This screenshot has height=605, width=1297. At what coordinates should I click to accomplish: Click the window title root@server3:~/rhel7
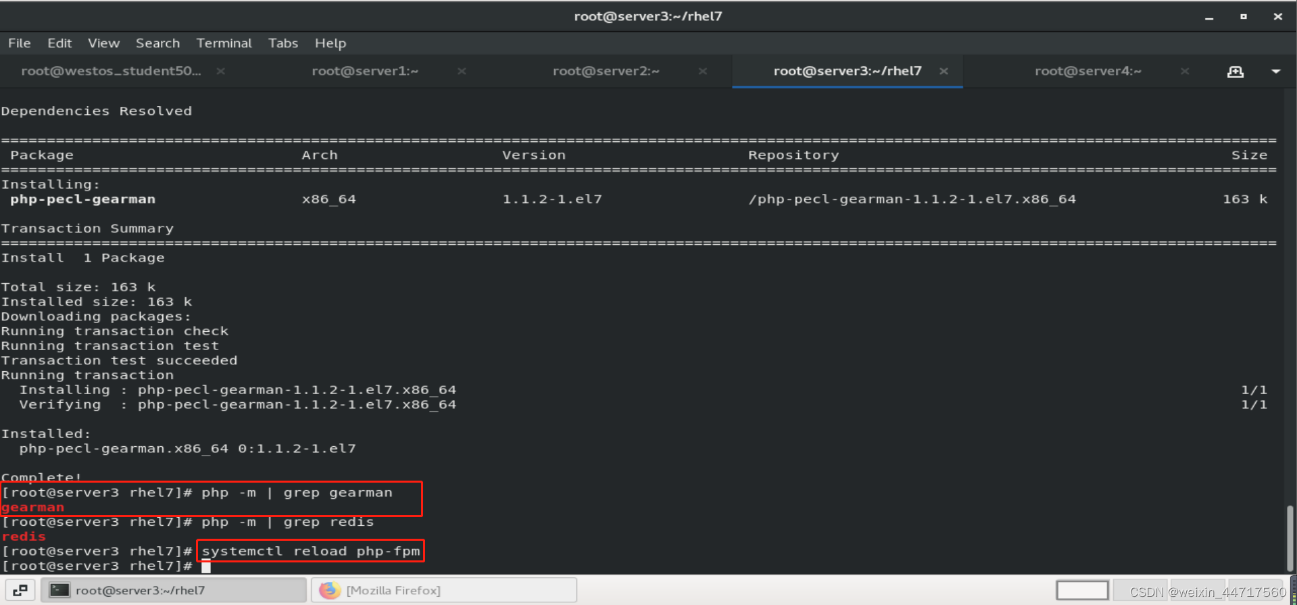(648, 16)
